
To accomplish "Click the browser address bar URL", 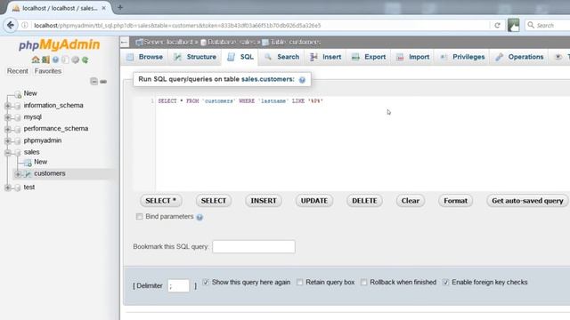I will click(x=177, y=26).
